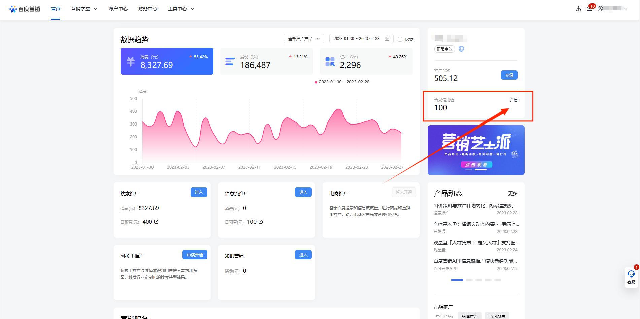Click the organization structure icon in top bar

pyautogui.click(x=578, y=9)
